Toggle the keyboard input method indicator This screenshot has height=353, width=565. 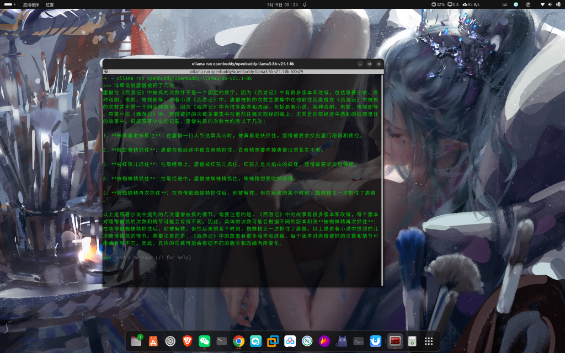pyautogui.click(x=504, y=4)
